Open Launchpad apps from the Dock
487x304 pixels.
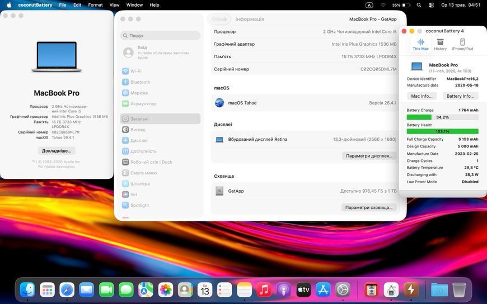[47, 290]
